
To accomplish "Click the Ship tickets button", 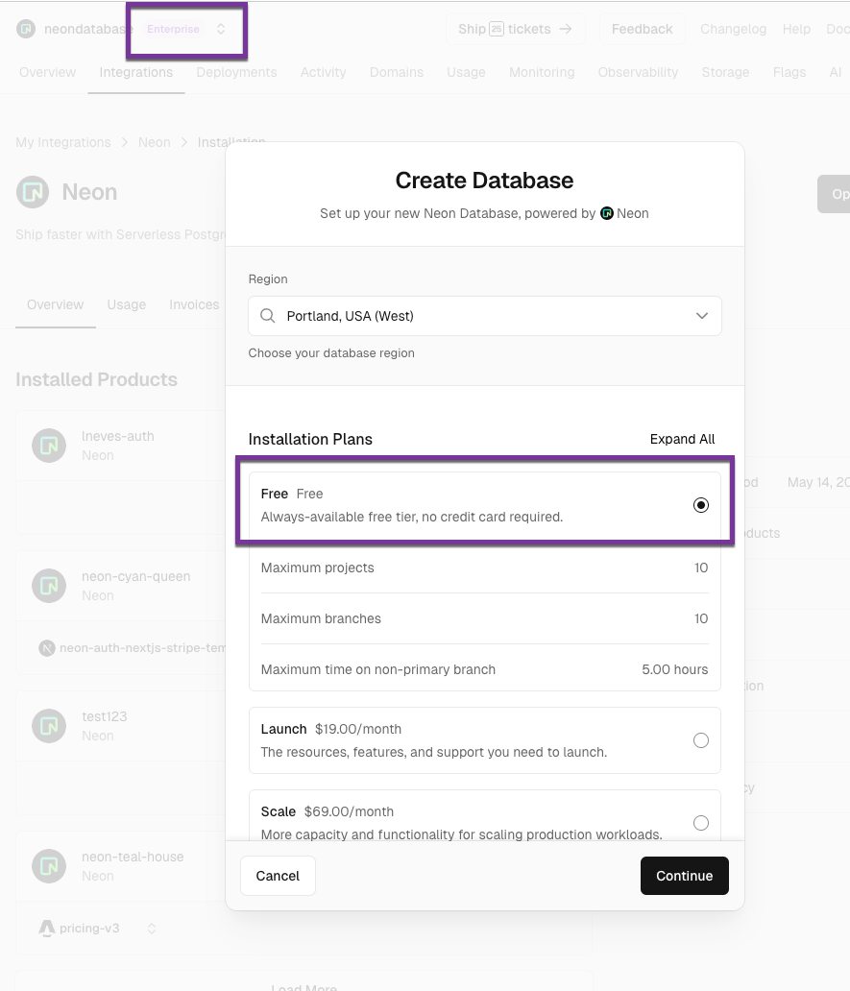I will [x=515, y=29].
